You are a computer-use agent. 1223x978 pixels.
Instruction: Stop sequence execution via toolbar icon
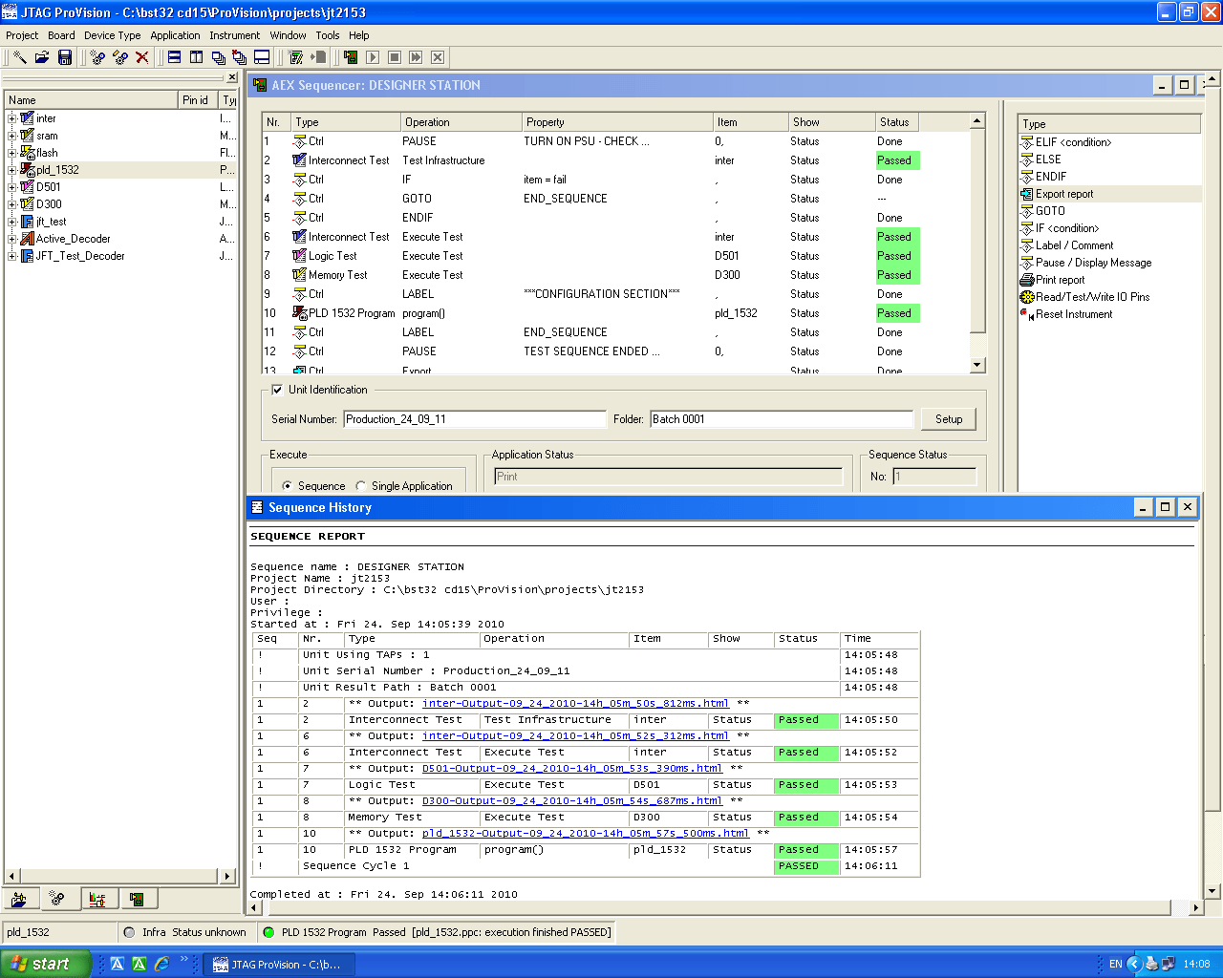pyautogui.click(x=393, y=57)
